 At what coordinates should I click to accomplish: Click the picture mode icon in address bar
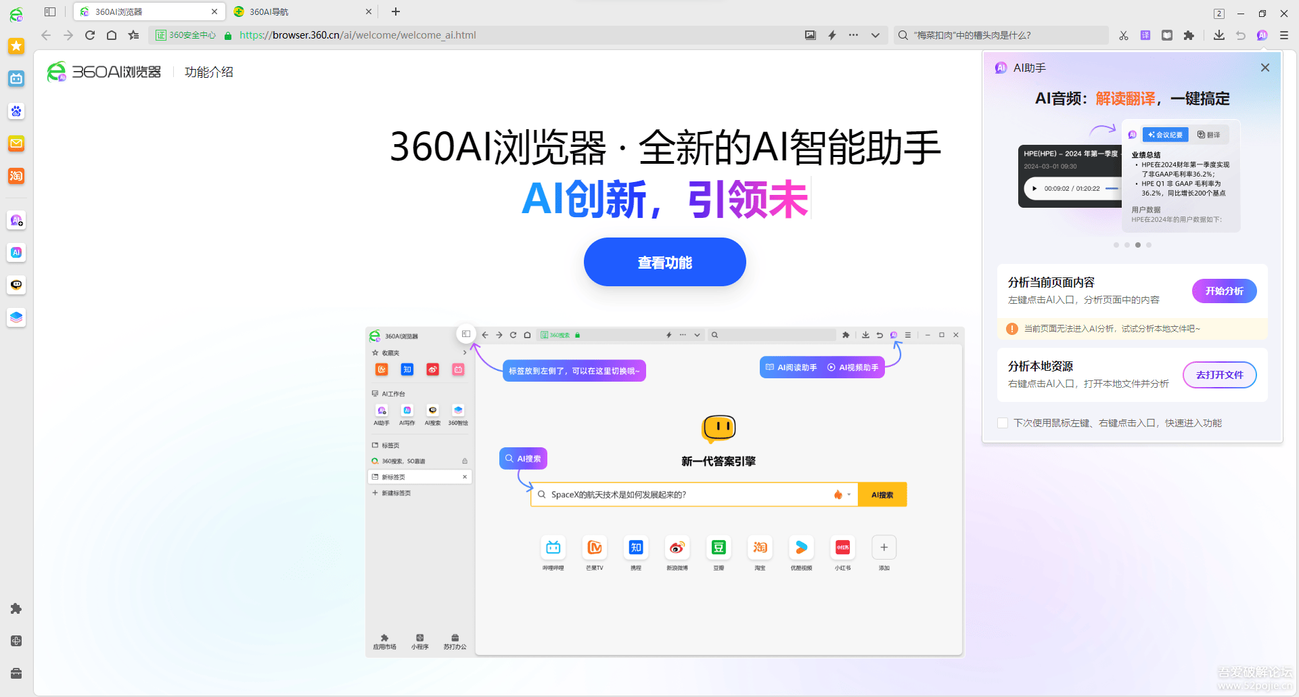pyautogui.click(x=811, y=35)
